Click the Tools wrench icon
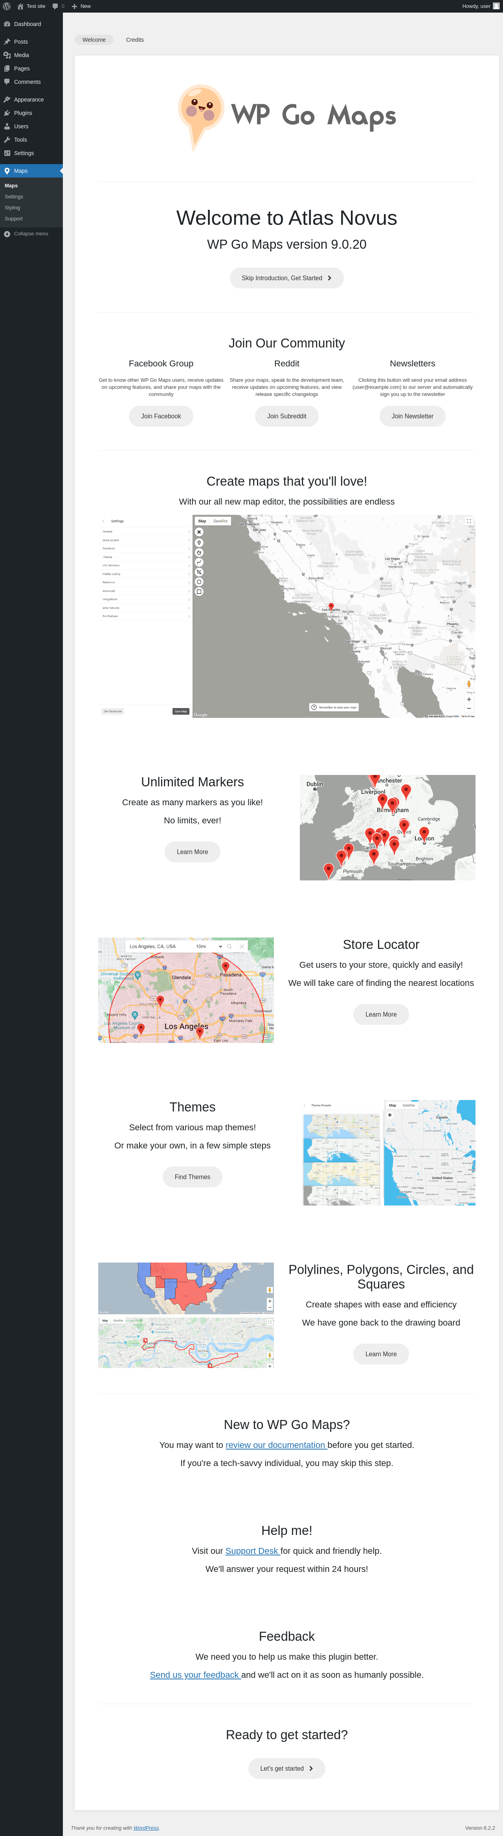The height and width of the screenshot is (1836, 503). click(x=7, y=140)
